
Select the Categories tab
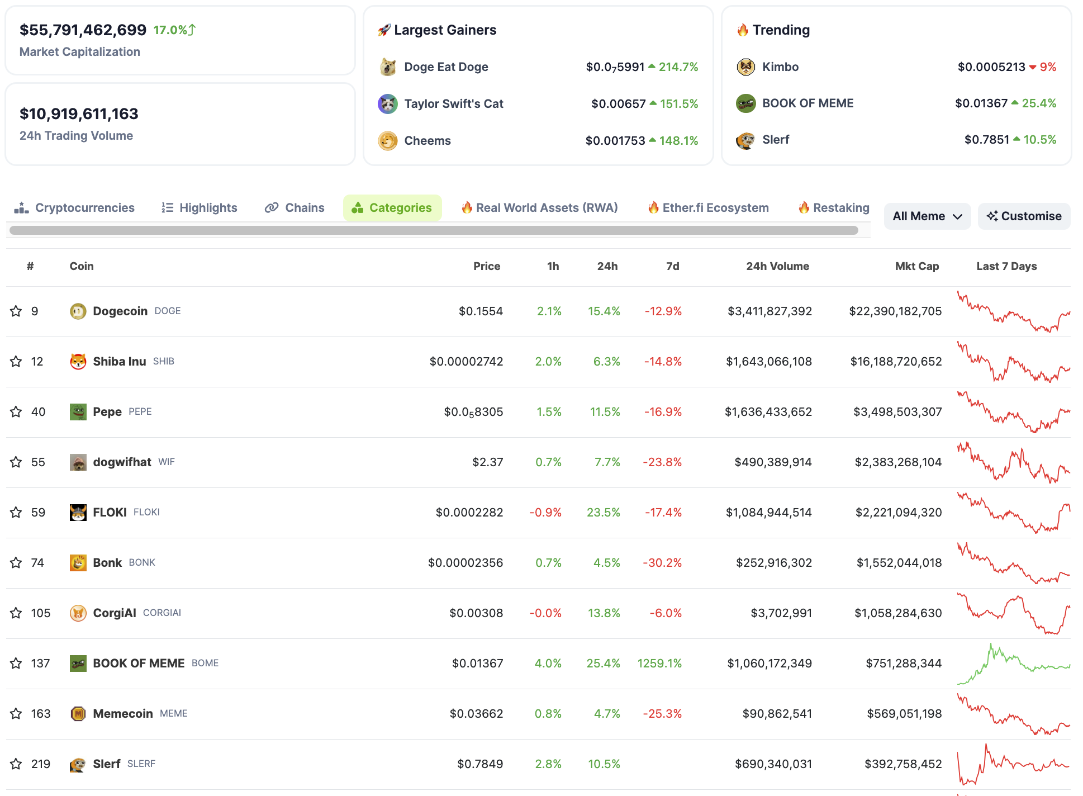point(392,208)
